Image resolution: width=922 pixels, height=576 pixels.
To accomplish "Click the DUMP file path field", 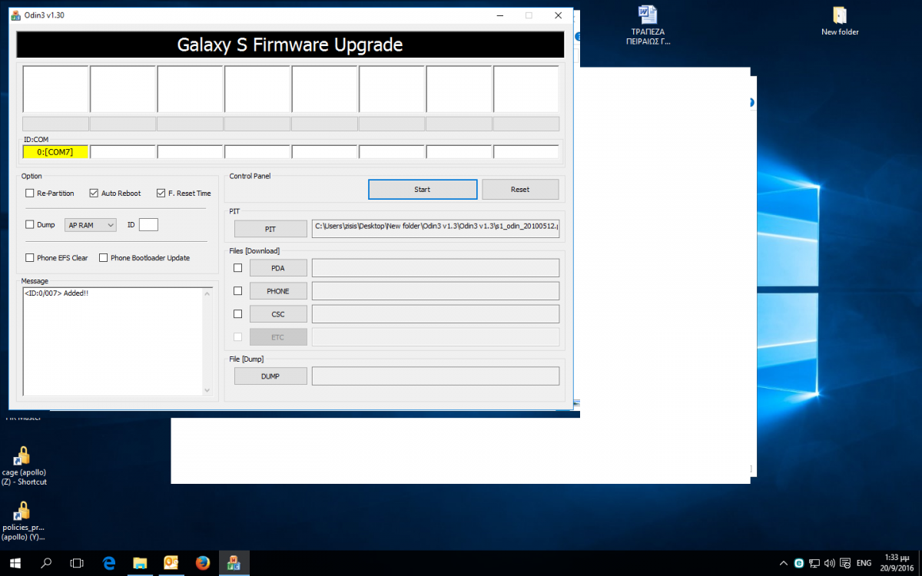I will (436, 376).
